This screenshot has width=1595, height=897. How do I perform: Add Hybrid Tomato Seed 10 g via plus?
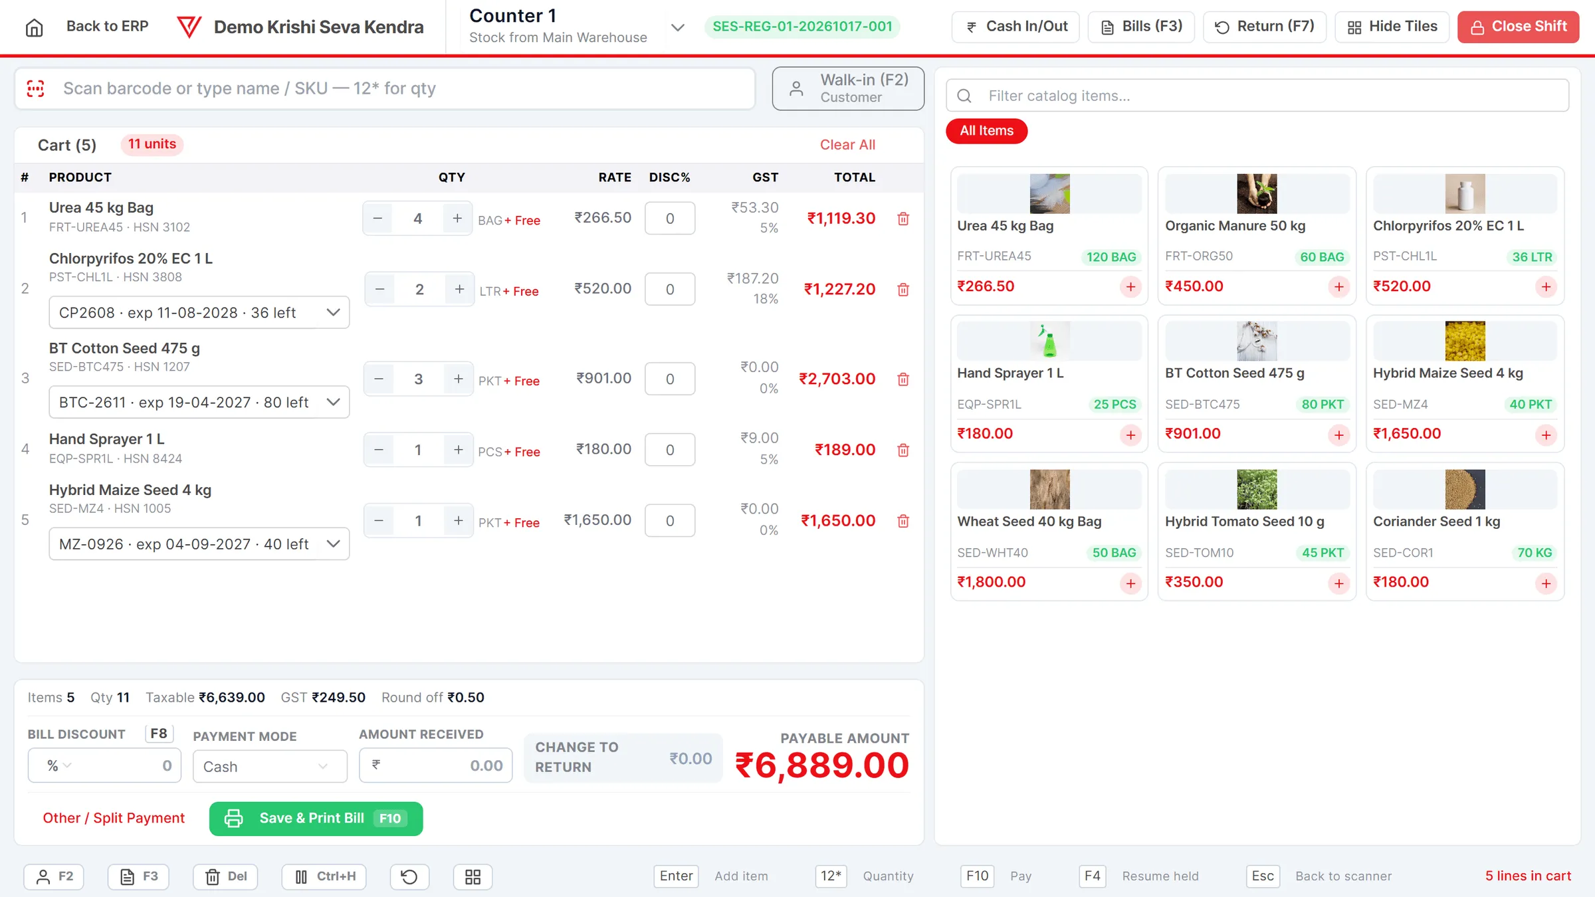click(x=1338, y=583)
